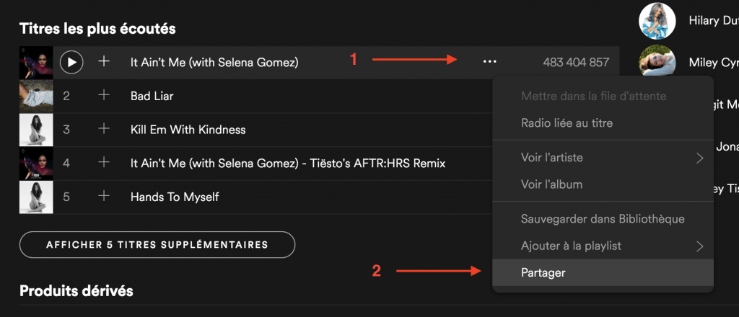Play It Ain't Me track
Image resolution: width=739 pixels, height=317 pixels.
point(71,63)
